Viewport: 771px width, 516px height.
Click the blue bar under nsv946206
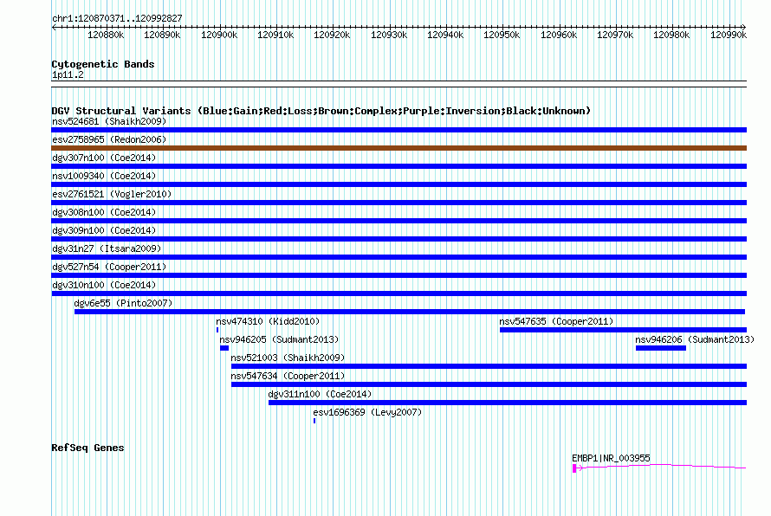(661, 348)
